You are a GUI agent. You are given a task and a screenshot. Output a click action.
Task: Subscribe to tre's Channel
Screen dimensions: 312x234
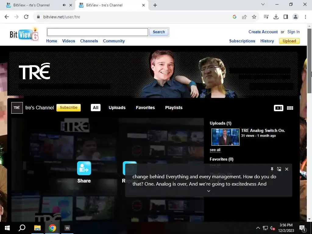pos(69,108)
